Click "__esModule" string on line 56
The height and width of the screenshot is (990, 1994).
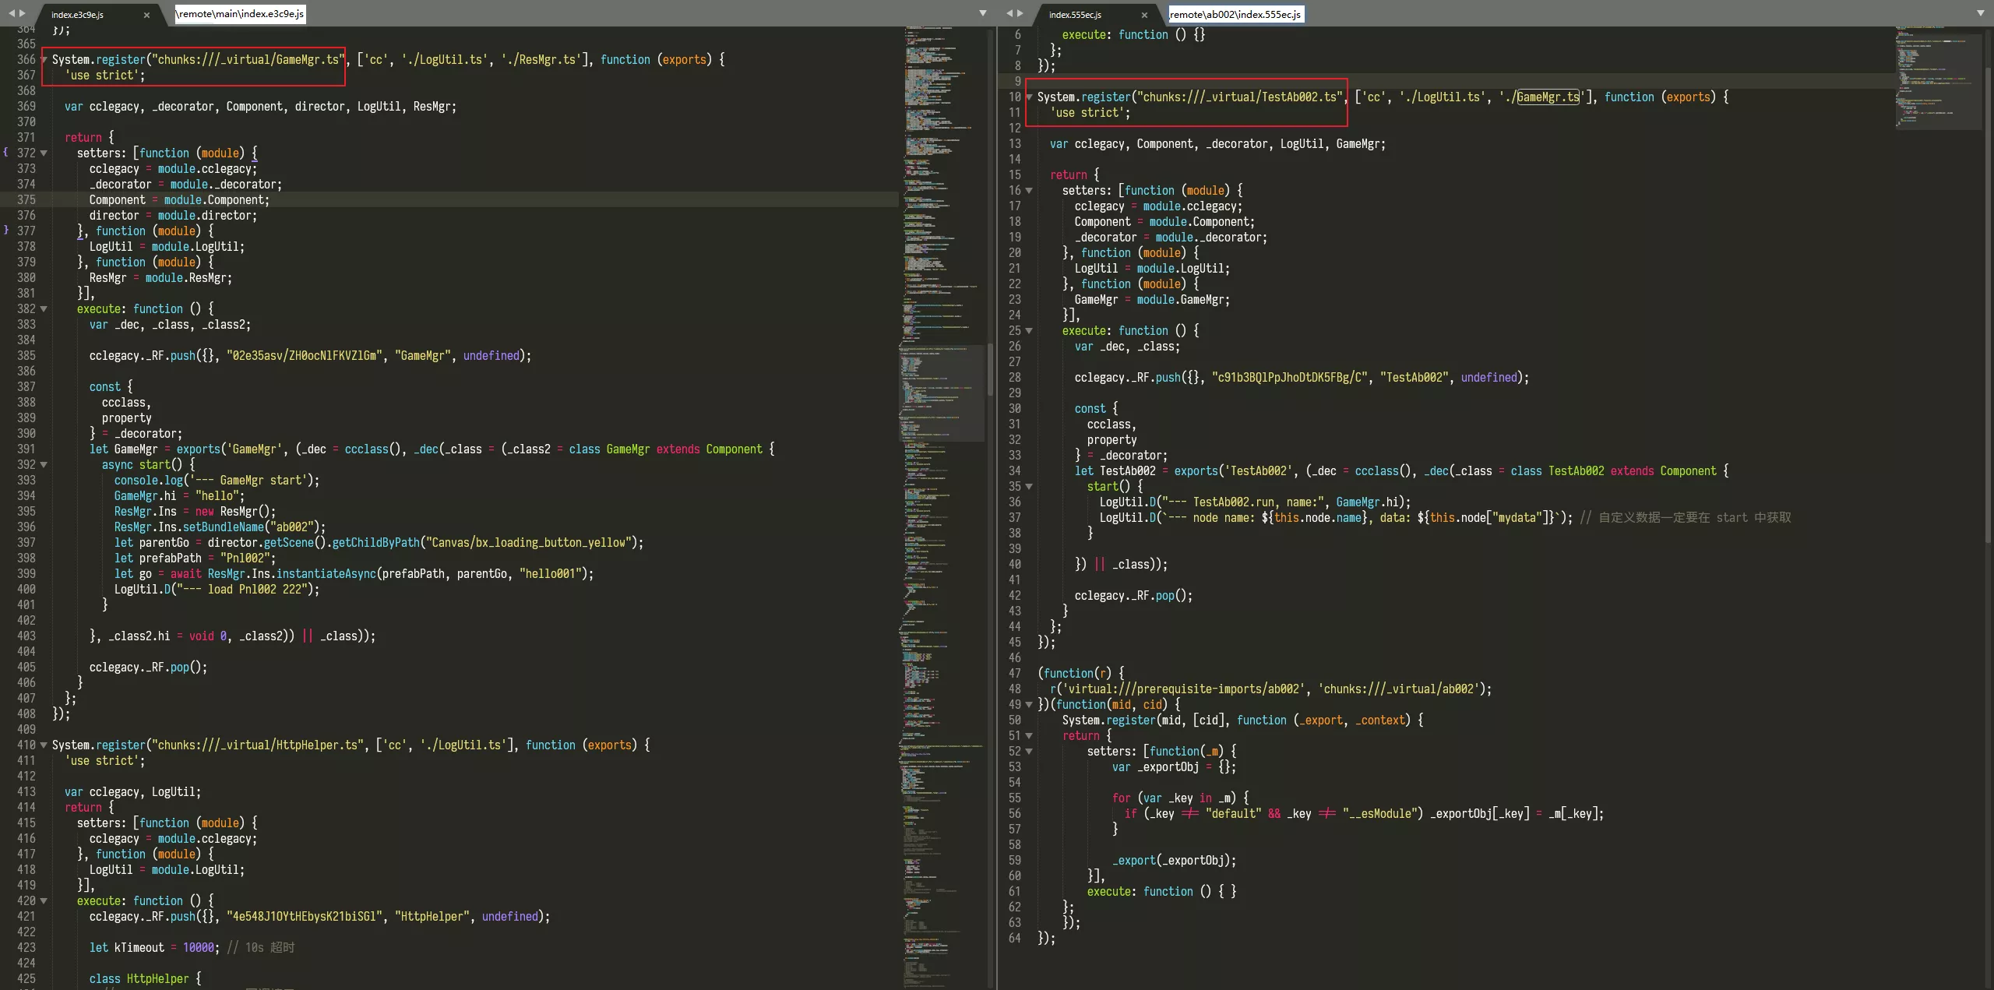pyautogui.click(x=1379, y=814)
